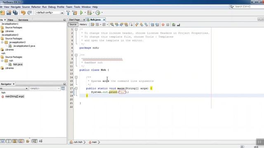Click noh.Noh breadcrumb at editor bottom

tap(76, 142)
